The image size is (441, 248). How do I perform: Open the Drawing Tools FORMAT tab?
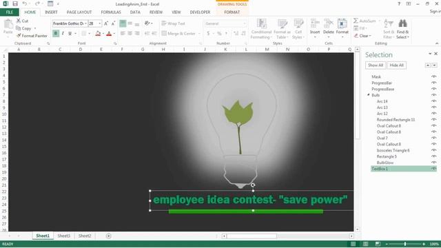(x=232, y=12)
